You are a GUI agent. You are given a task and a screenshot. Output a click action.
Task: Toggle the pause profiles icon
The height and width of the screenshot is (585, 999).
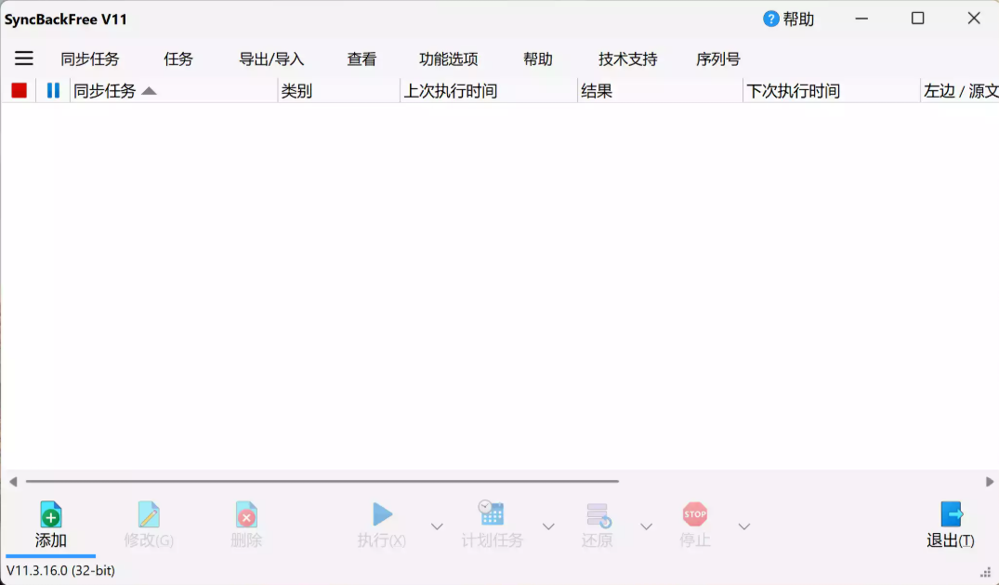coord(52,89)
